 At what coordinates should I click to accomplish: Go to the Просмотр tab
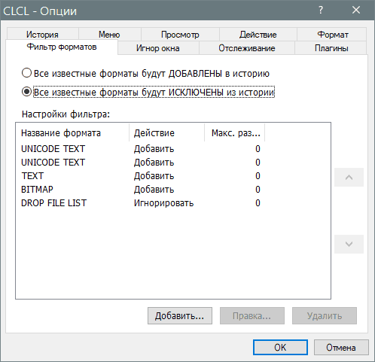point(180,35)
